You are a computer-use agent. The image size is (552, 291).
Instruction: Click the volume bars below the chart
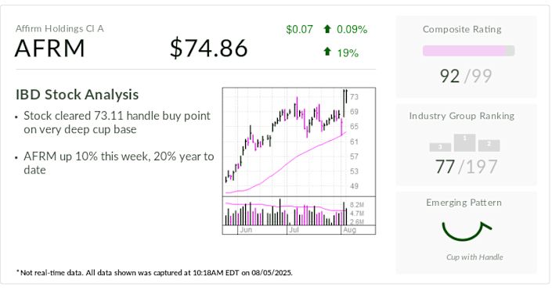286,212
